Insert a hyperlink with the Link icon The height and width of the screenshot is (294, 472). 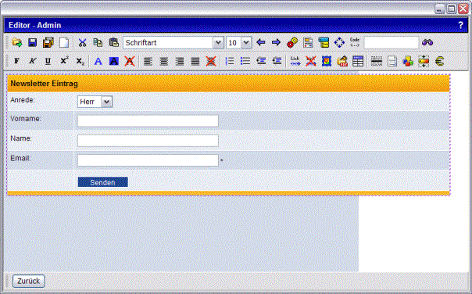click(295, 61)
